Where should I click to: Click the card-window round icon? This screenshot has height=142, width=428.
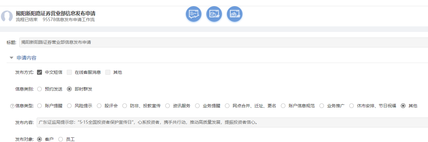click(235, 14)
